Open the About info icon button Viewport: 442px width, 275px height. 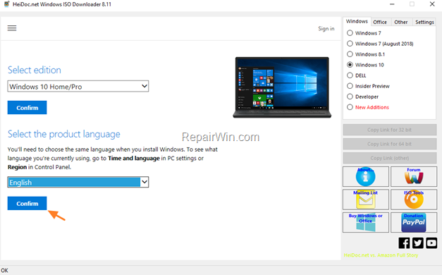(366, 176)
